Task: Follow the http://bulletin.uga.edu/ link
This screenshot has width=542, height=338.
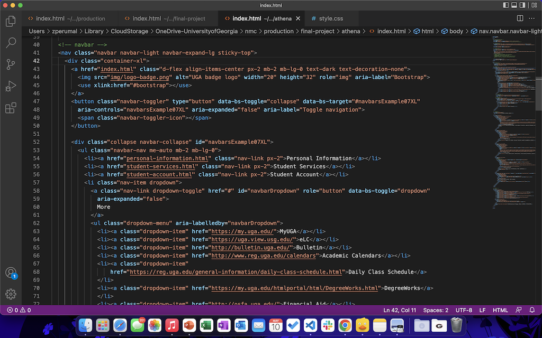Action: (x=250, y=247)
